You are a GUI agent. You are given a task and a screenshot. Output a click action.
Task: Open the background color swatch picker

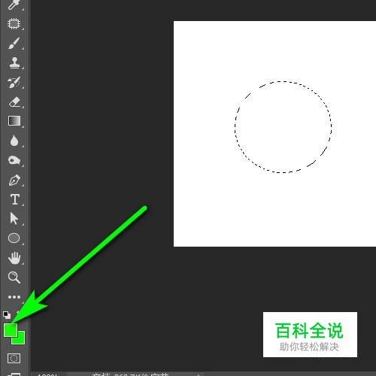20,340
